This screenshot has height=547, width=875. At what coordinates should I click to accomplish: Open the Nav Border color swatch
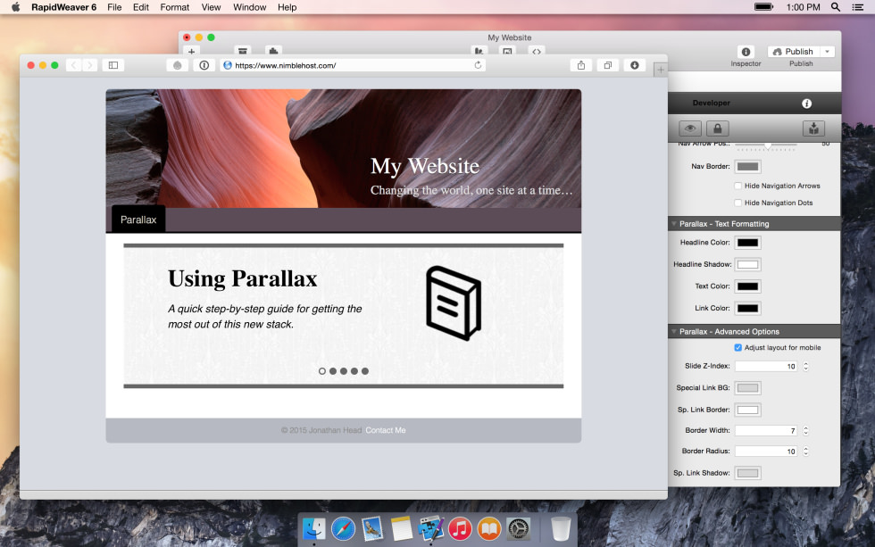(x=748, y=166)
